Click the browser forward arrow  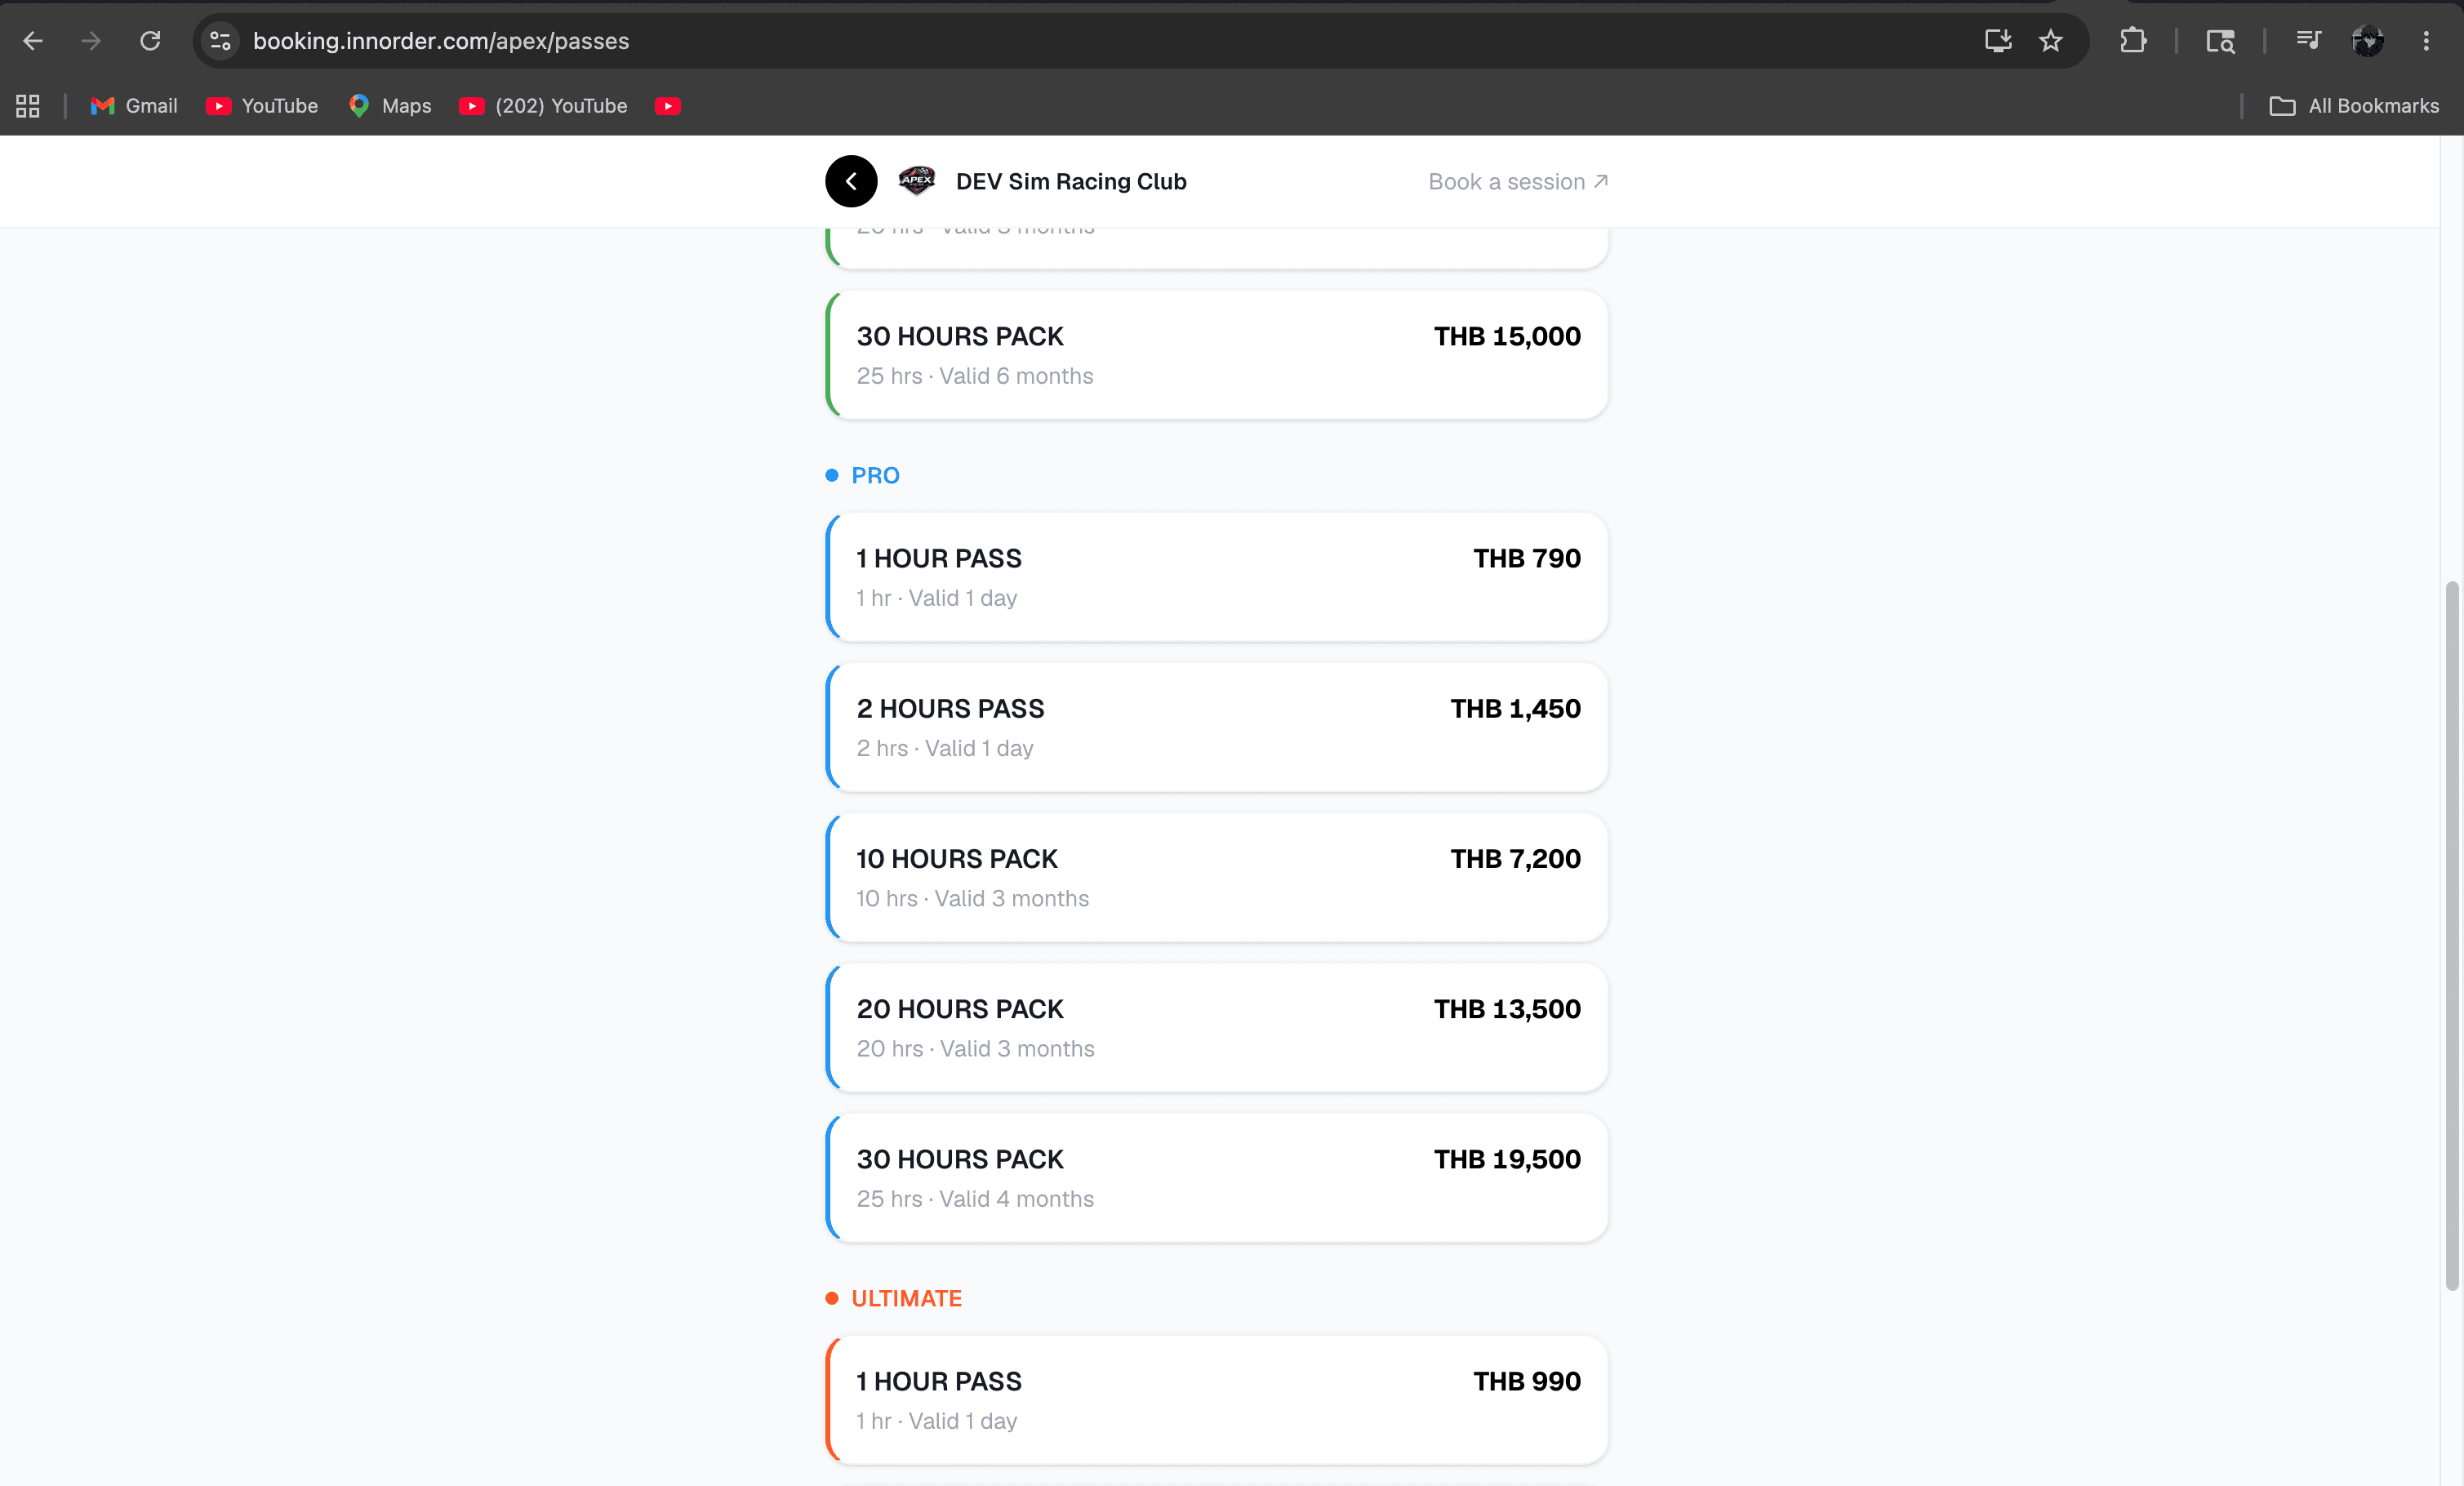click(91, 41)
